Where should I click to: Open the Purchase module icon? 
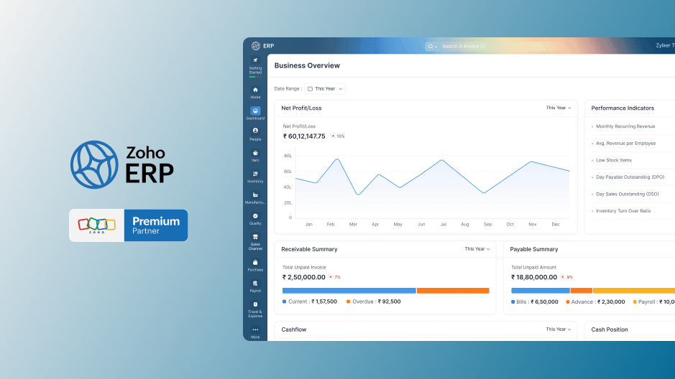pos(255,263)
